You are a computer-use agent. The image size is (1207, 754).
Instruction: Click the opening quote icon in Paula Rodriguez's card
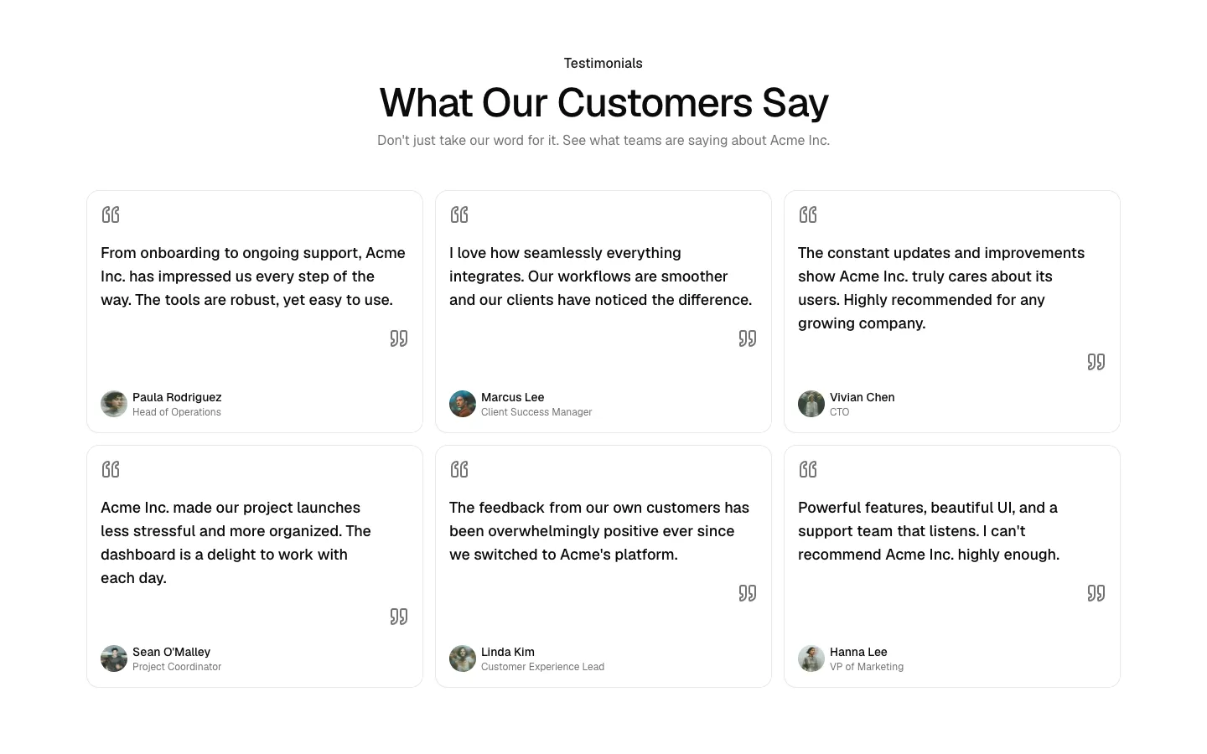111,214
